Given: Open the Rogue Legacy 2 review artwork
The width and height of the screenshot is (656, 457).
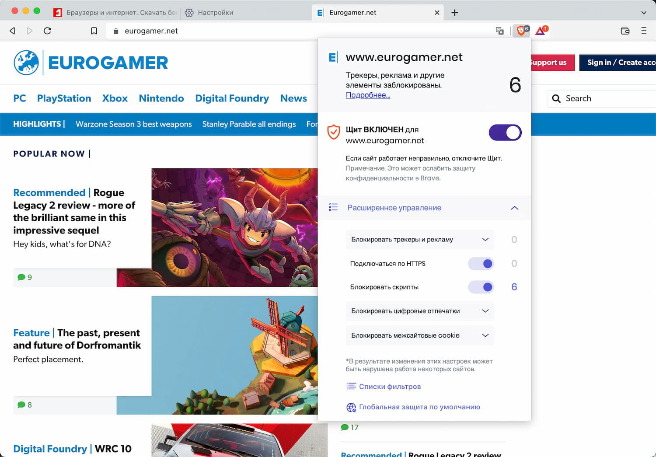Looking at the screenshot, I should pos(234,227).
